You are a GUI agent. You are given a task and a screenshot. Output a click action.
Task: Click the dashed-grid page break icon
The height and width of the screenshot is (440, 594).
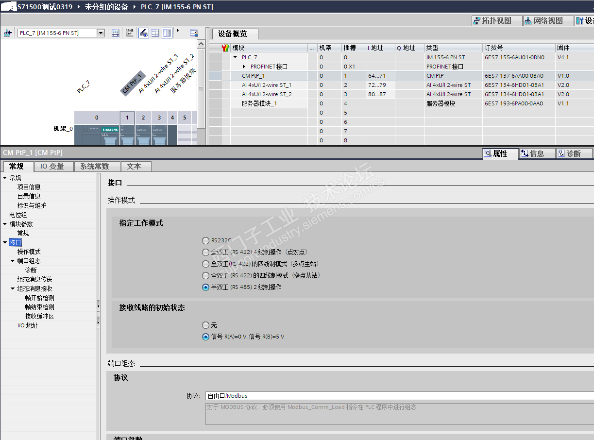[155, 33]
